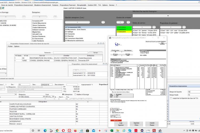
Task: Open Microsoft Store from the taskbar
Action: coord(87,130)
